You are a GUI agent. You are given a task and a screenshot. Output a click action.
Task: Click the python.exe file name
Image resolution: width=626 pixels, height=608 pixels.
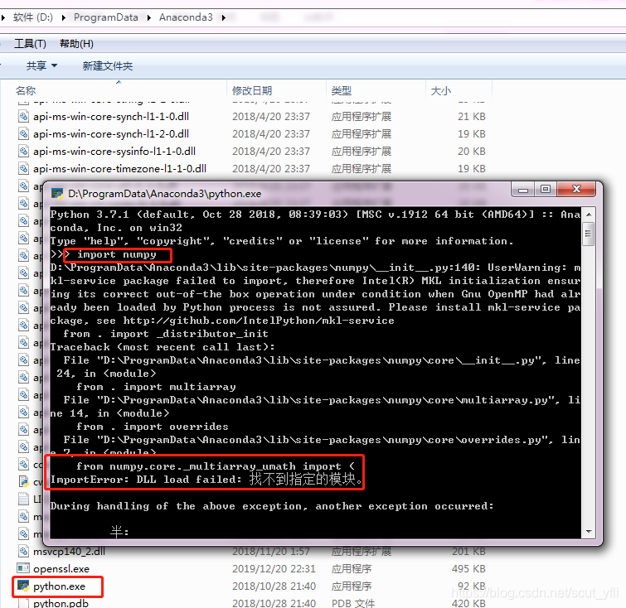pyautogui.click(x=59, y=586)
